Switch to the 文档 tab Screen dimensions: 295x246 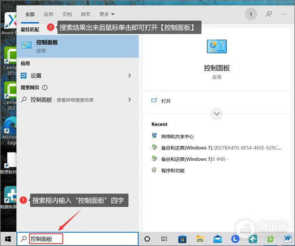pyautogui.click(x=67, y=14)
